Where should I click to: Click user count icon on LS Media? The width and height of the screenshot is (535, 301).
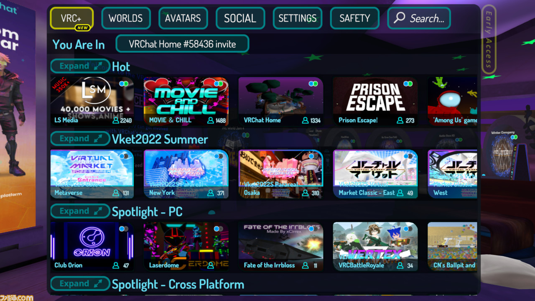point(116,120)
